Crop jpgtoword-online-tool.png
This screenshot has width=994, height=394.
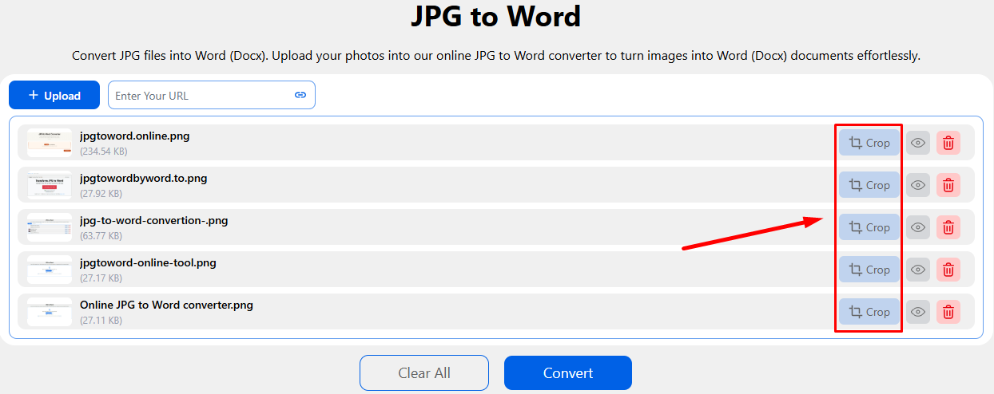pos(869,270)
